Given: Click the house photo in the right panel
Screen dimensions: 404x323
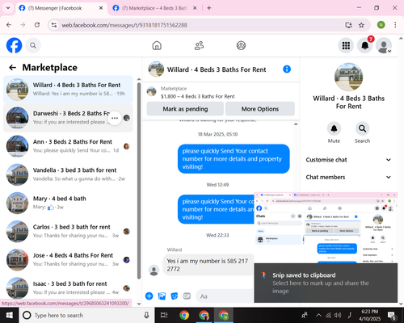Looking at the screenshot, I should 348,77.
